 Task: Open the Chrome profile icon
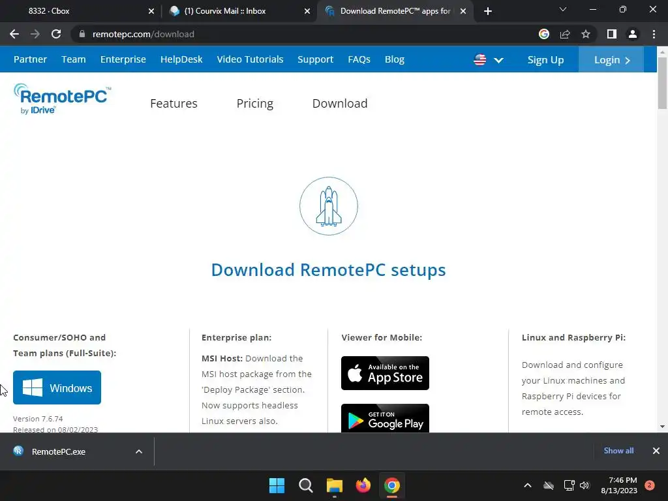coord(633,34)
